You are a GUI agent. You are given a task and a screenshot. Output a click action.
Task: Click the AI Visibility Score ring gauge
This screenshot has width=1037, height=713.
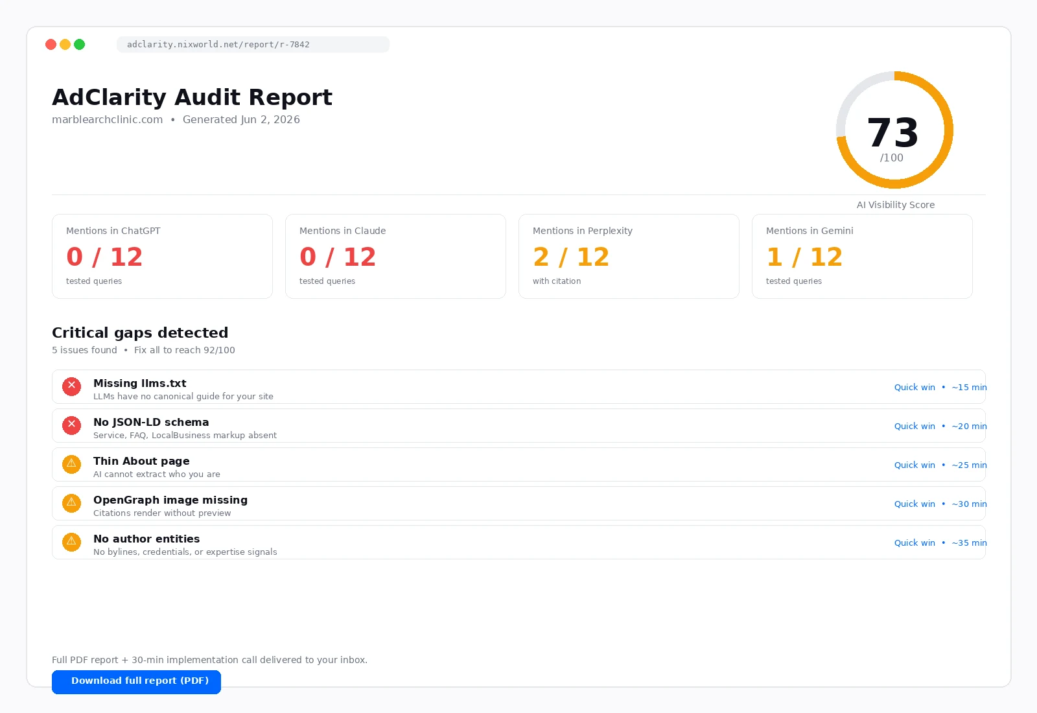(x=894, y=130)
